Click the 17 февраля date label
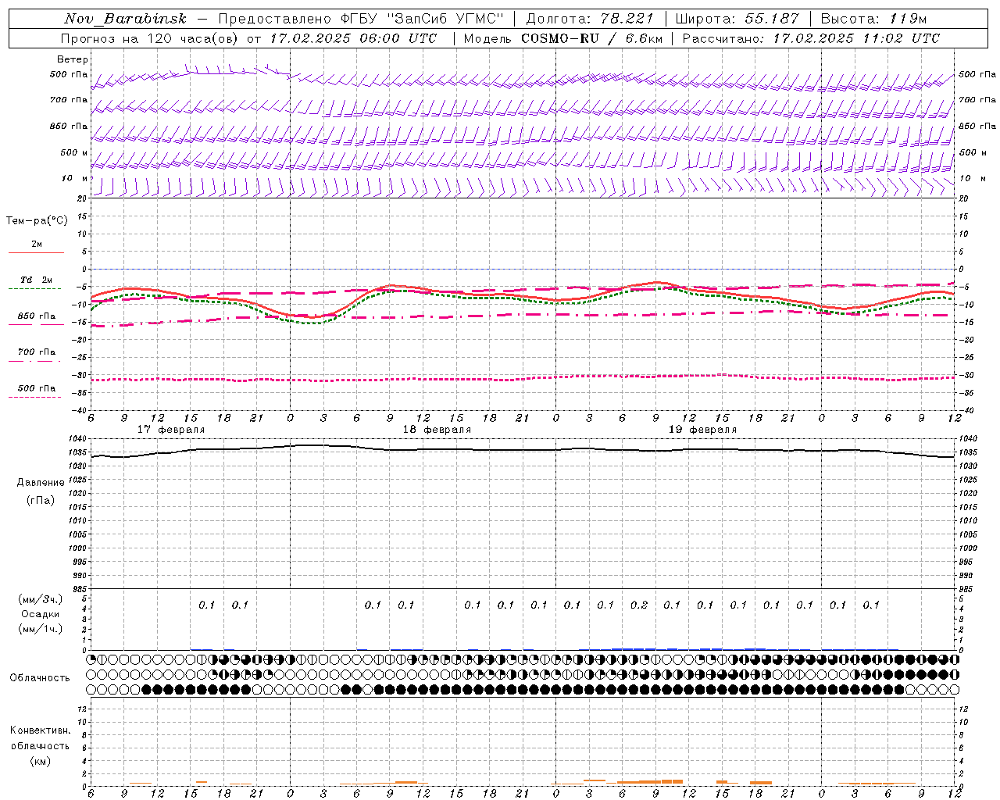This screenshot has height=800, width=1000. click(x=171, y=430)
